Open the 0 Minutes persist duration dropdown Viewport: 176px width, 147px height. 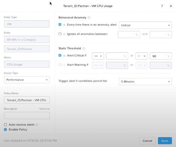point(145,82)
